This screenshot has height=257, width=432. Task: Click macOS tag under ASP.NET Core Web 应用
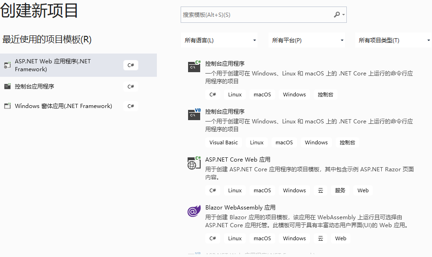(262, 190)
